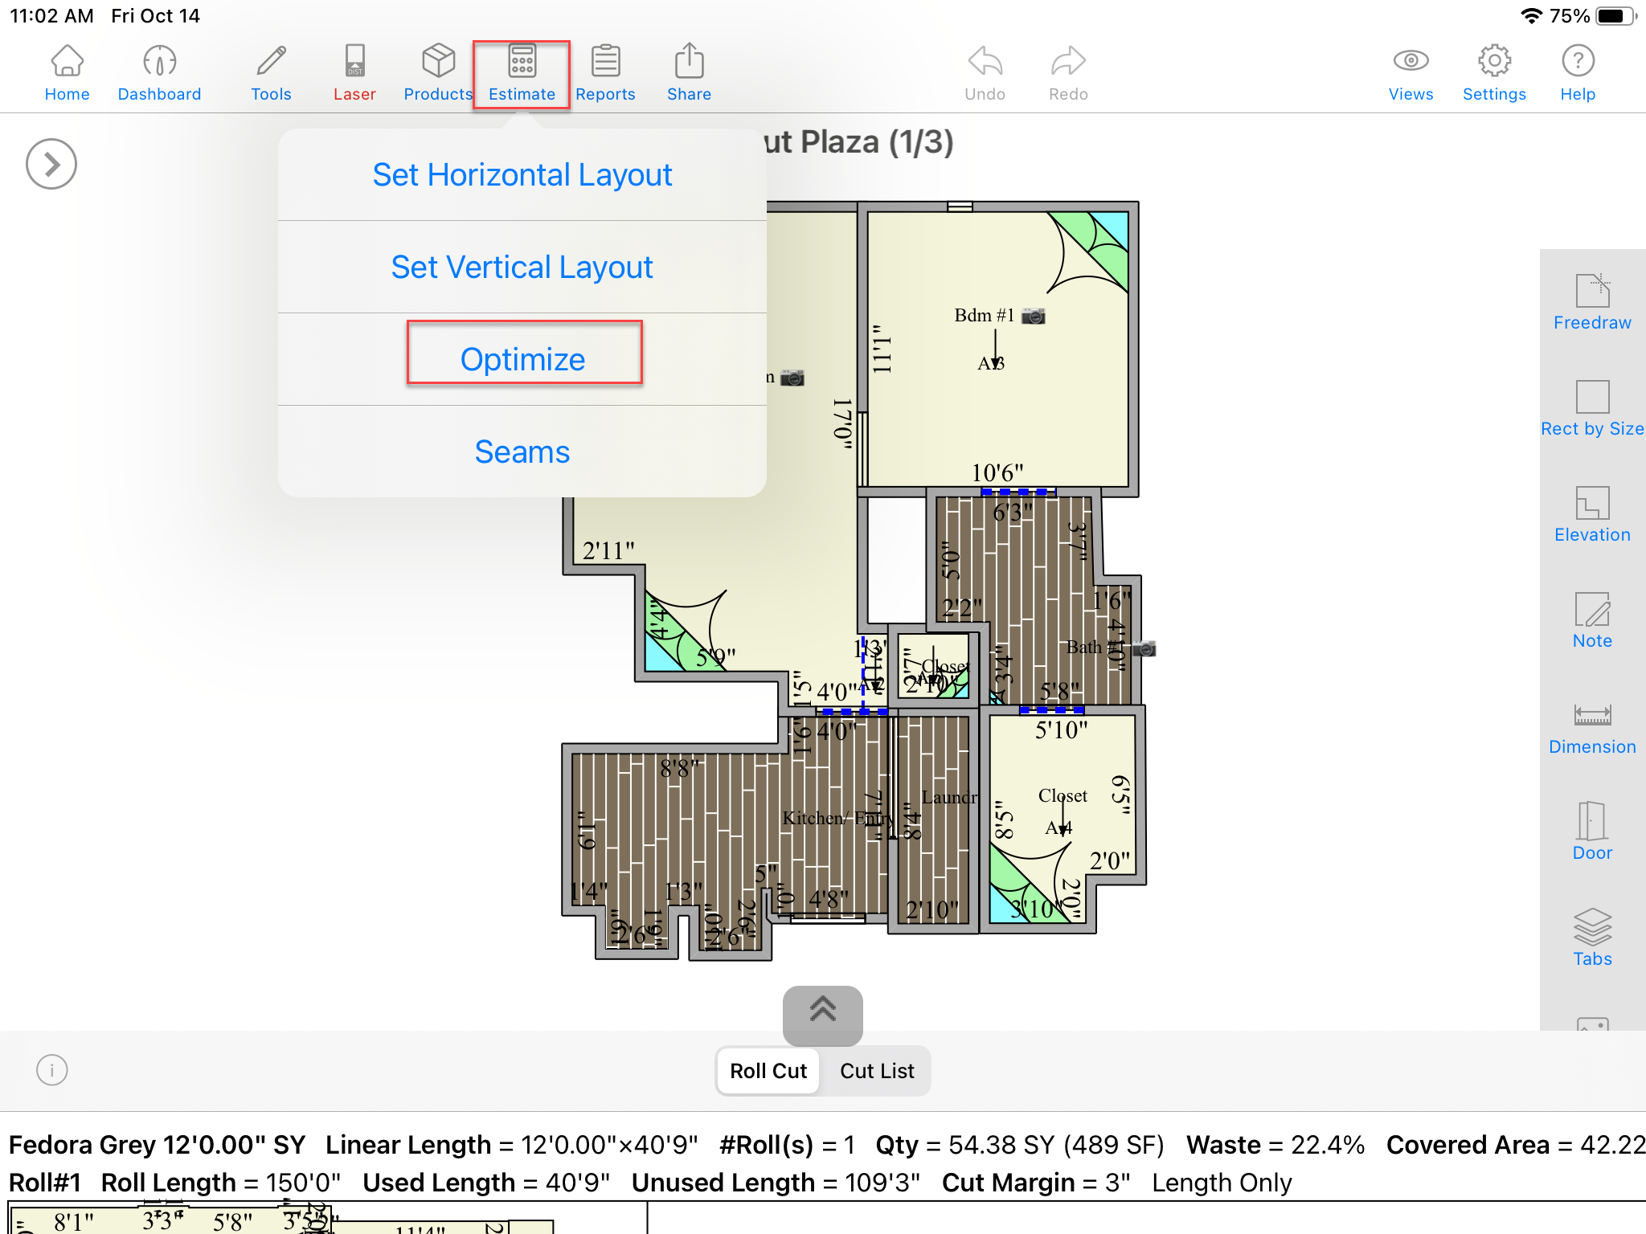Select the Freedraw tool
This screenshot has height=1234, width=1646.
pos(1592,302)
